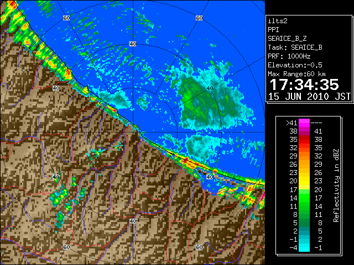The height and width of the screenshot is (265, 354).
Task: Click the 60 km label northeast of radar
Action: coord(199,18)
